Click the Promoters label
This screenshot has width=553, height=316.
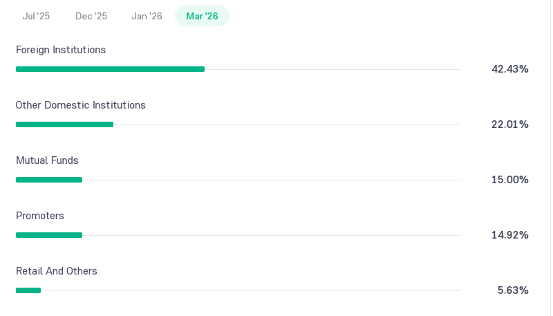(40, 216)
